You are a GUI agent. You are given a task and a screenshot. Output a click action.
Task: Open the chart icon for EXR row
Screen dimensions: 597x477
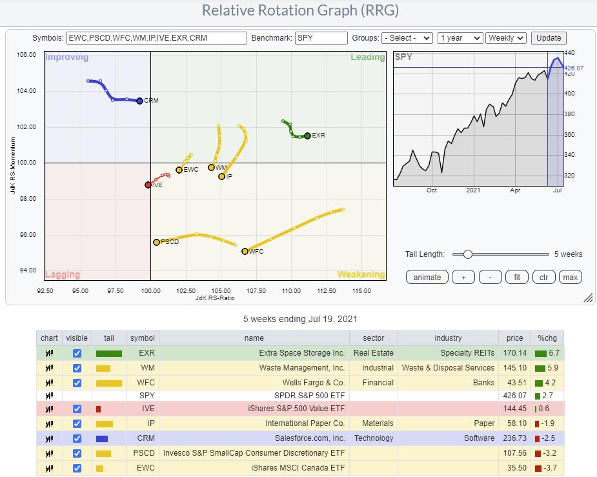(x=49, y=353)
